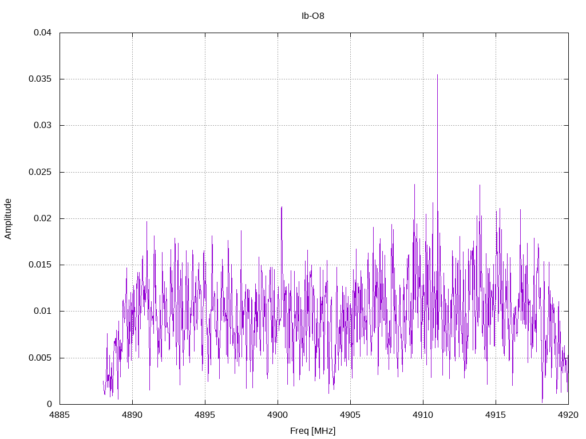Image resolution: width=586 pixels, height=439 pixels.
Task: Click the Freq [MHz] x-axis label
Action: tap(313, 431)
